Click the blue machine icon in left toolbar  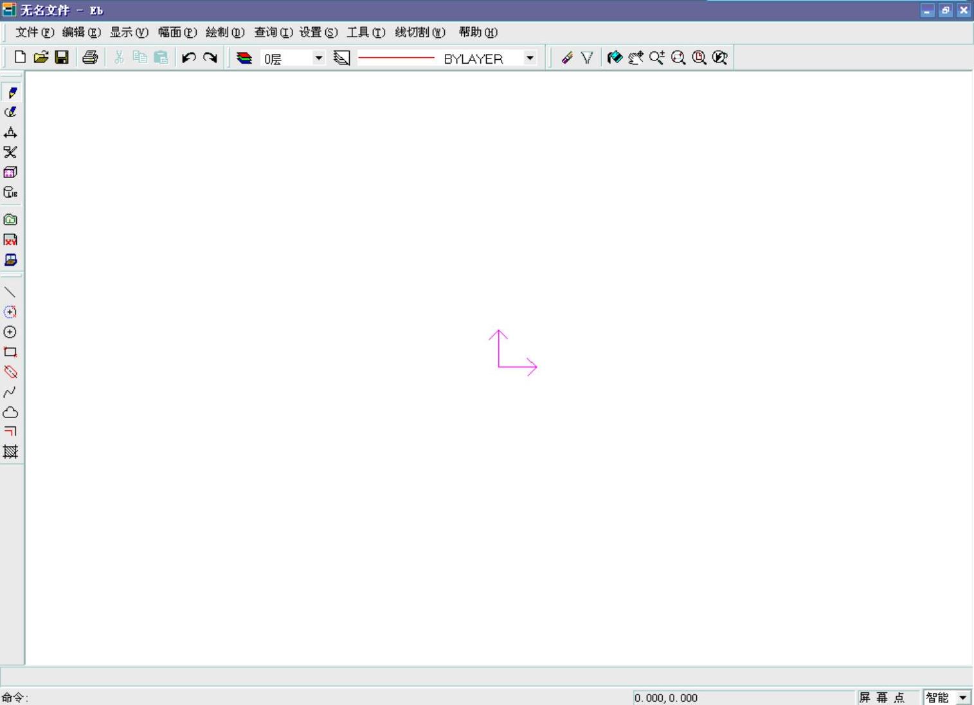(x=10, y=260)
